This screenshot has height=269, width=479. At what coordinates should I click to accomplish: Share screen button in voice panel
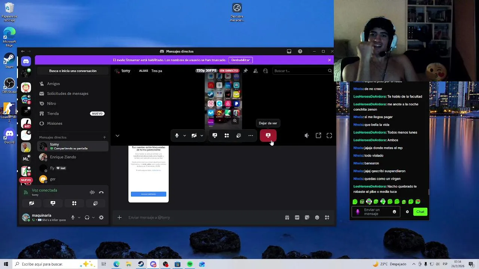[53, 203]
